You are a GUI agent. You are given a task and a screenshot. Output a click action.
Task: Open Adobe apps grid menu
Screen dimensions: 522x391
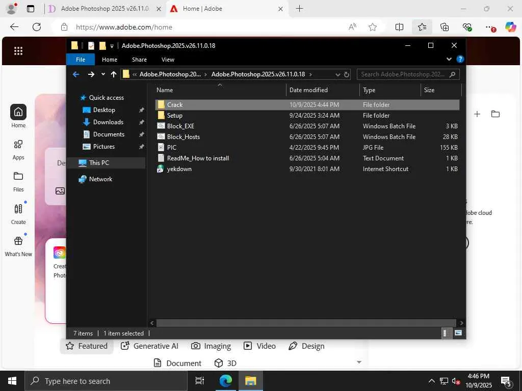tap(18, 51)
